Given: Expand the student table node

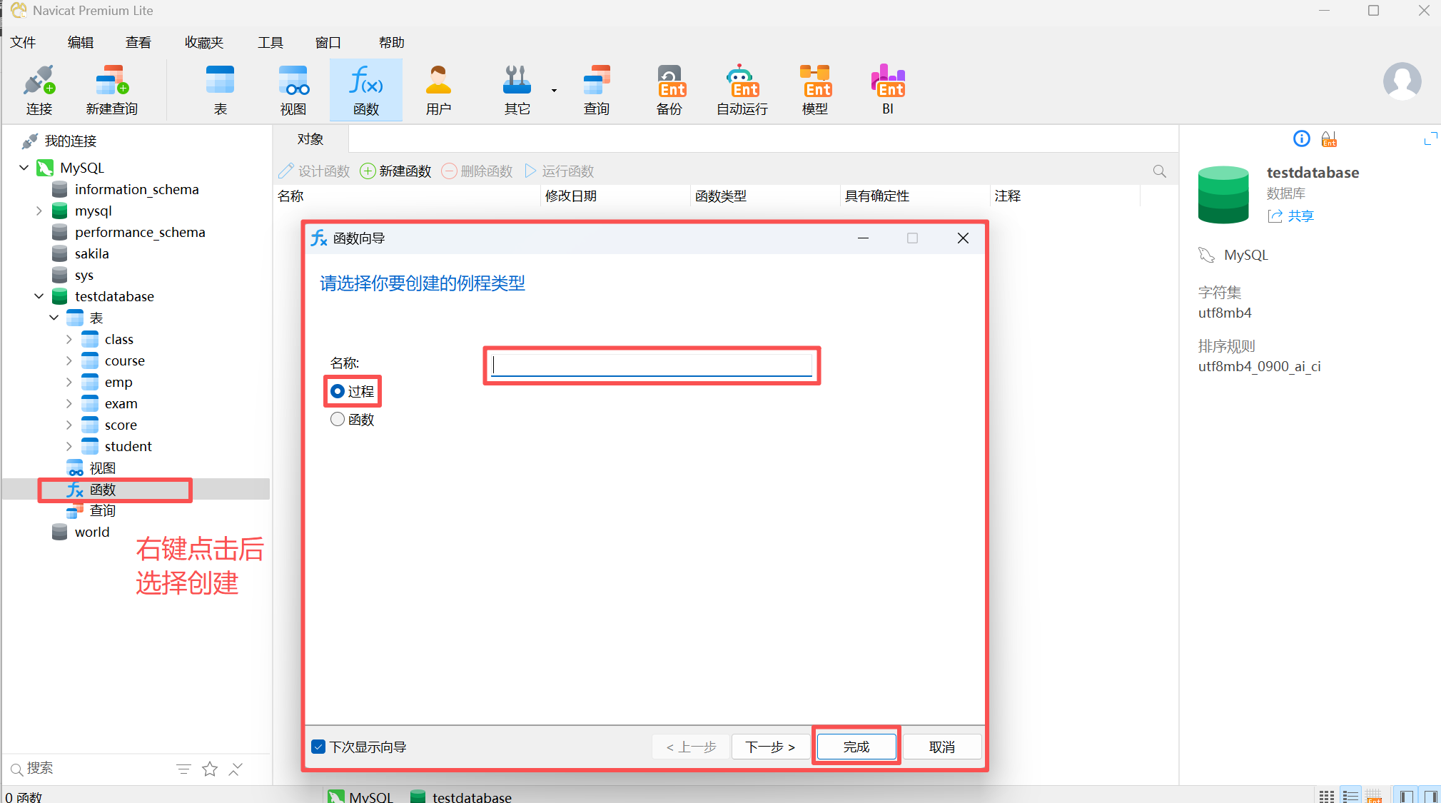Looking at the screenshot, I should tap(69, 446).
